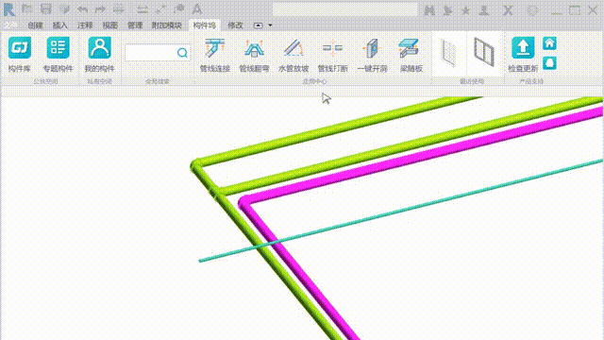Select the 构件坞 ribbon tab
The image size is (604, 340).
coord(205,25)
